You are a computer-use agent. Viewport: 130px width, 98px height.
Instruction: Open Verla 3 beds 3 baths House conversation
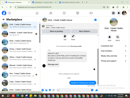tap(19, 42)
